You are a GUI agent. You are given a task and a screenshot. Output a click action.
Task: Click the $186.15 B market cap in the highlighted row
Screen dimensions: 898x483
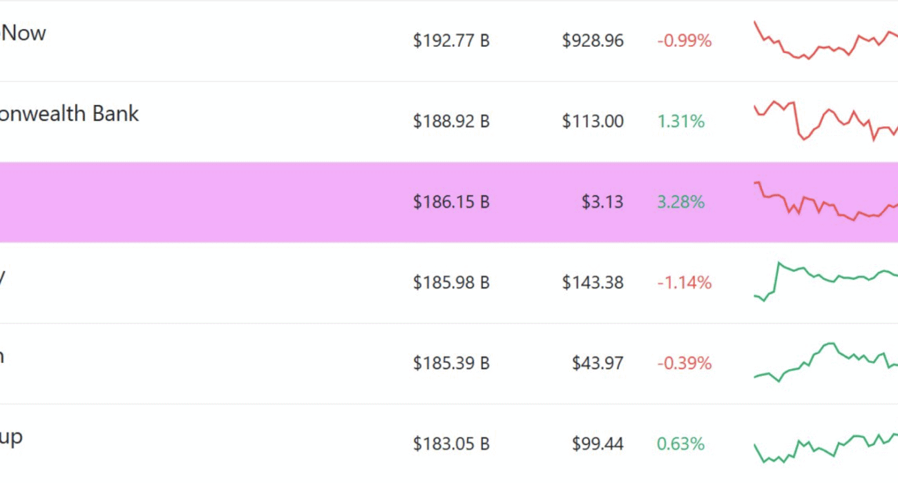(451, 202)
